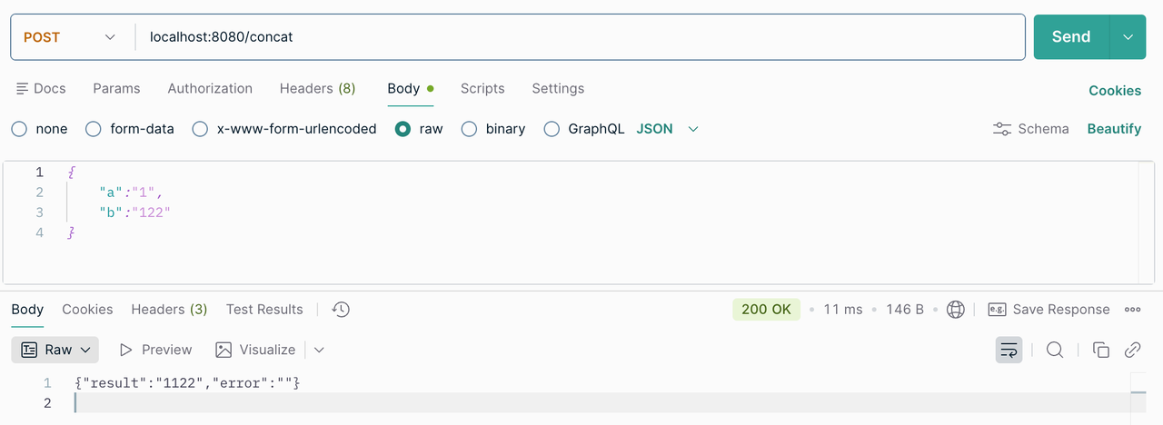
Task: Click the request URL input field
Action: click(x=580, y=37)
